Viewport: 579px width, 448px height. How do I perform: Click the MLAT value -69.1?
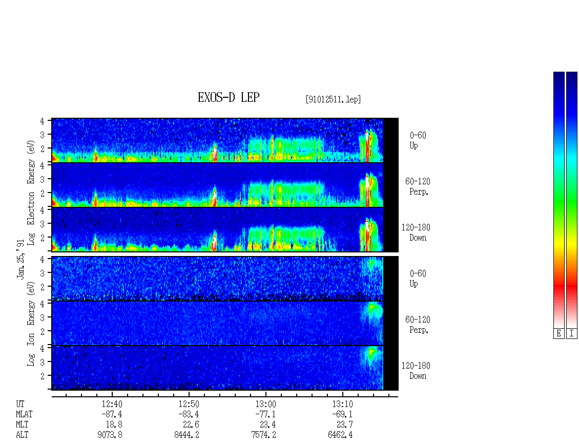click(342, 414)
